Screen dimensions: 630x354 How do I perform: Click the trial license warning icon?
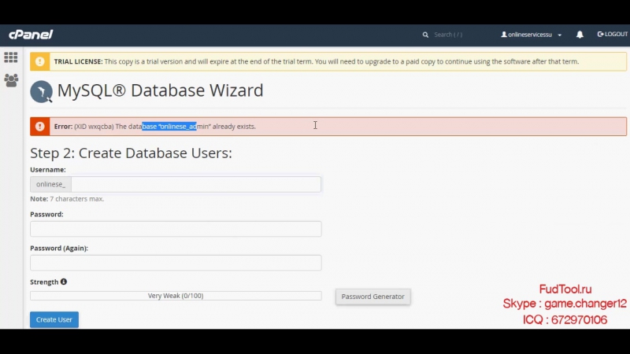40,61
